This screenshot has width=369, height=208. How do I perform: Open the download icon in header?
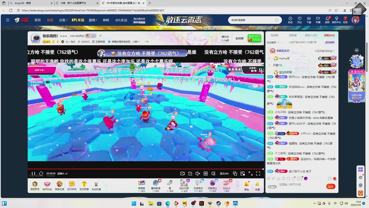click(309, 20)
